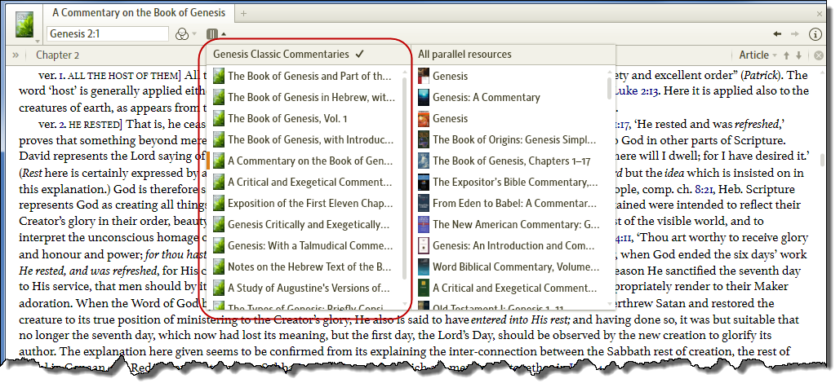The image size is (840, 392).
Task: Go to the previous article arrow
Action: pyautogui.click(x=787, y=55)
